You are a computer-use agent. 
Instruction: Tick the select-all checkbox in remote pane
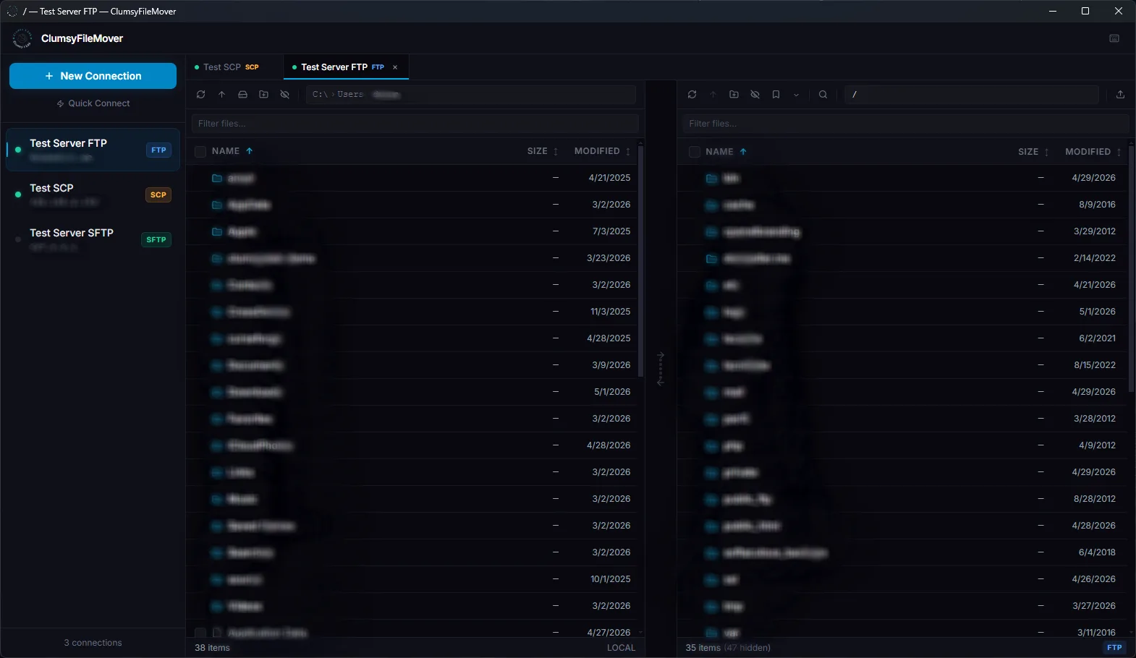coord(694,152)
